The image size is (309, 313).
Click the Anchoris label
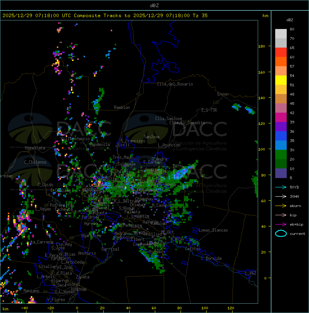[x=87, y=253]
